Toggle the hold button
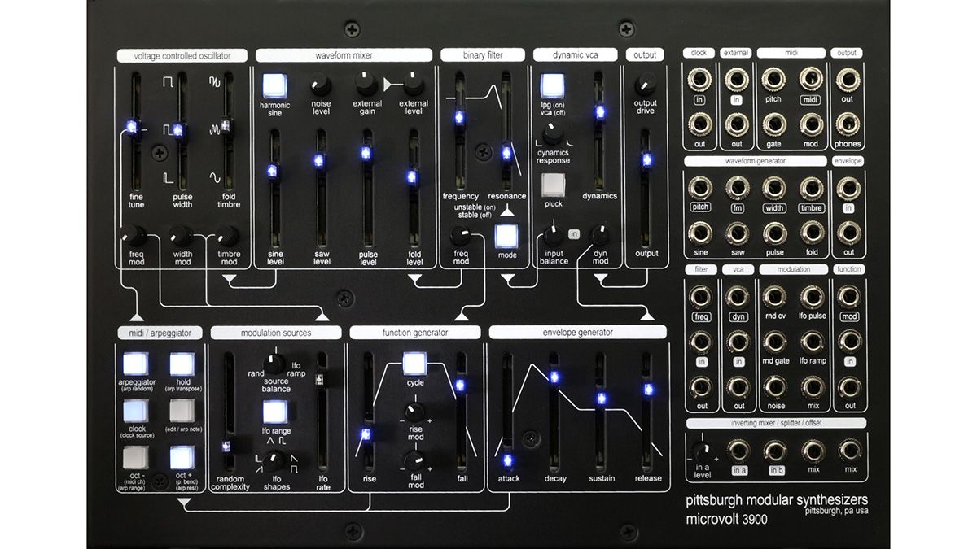 (182, 365)
